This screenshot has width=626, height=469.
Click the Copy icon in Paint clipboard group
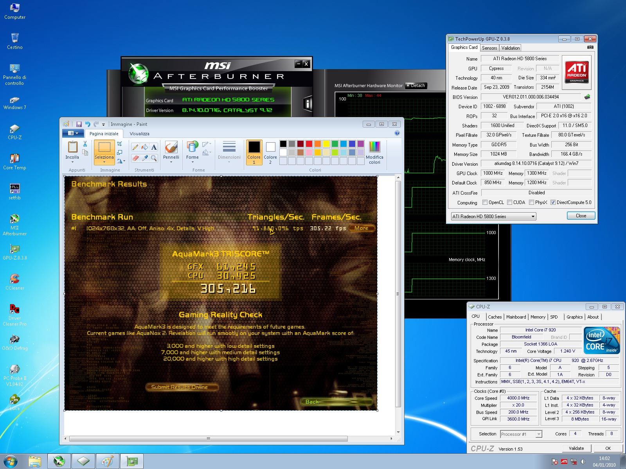(x=85, y=152)
